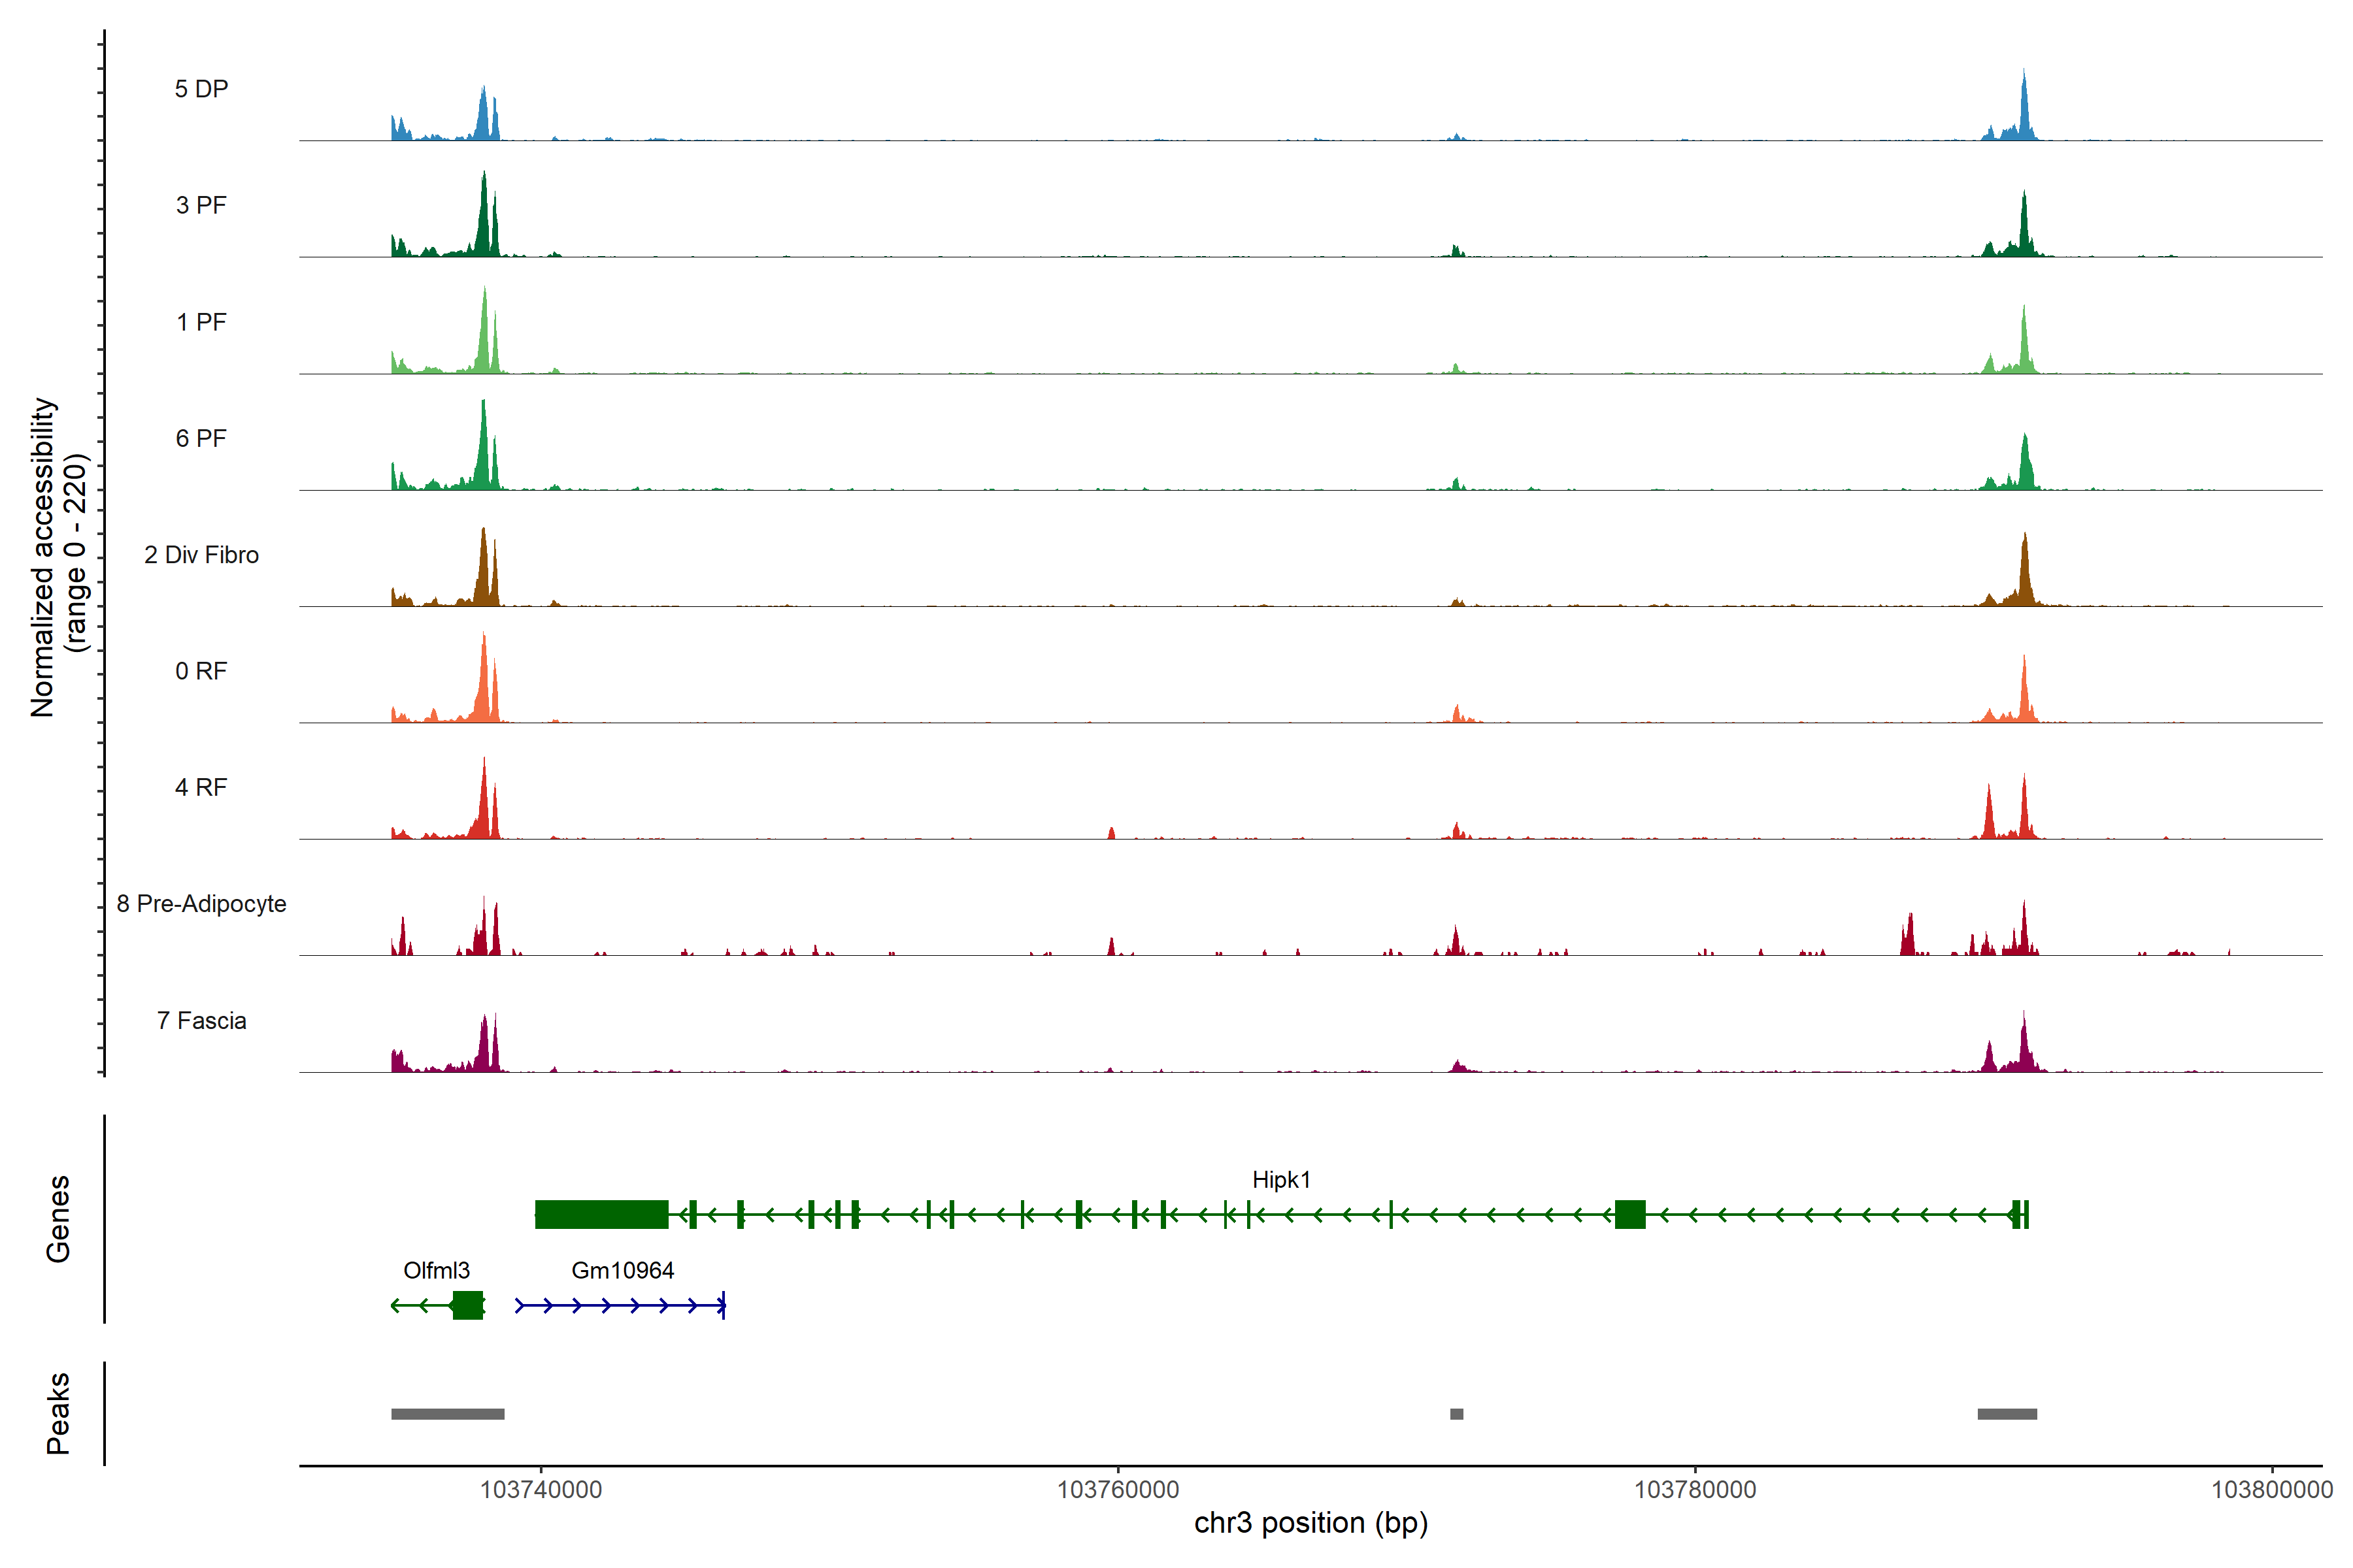The height and width of the screenshot is (1568, 2353).
Task: Click the large Hipk1 exon block at left
Action: (x=601, y=1214)
